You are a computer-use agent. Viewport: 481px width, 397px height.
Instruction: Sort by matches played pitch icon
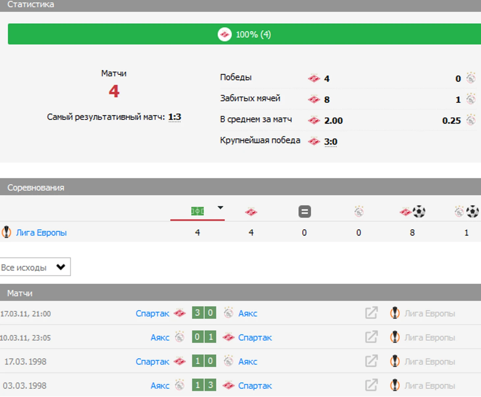[197, 211]
